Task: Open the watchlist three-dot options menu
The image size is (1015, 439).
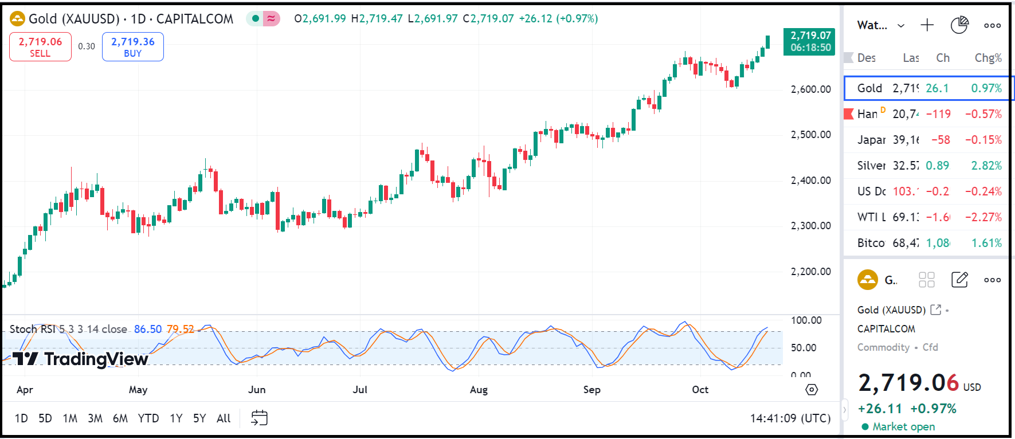Action: pos(992,25)
